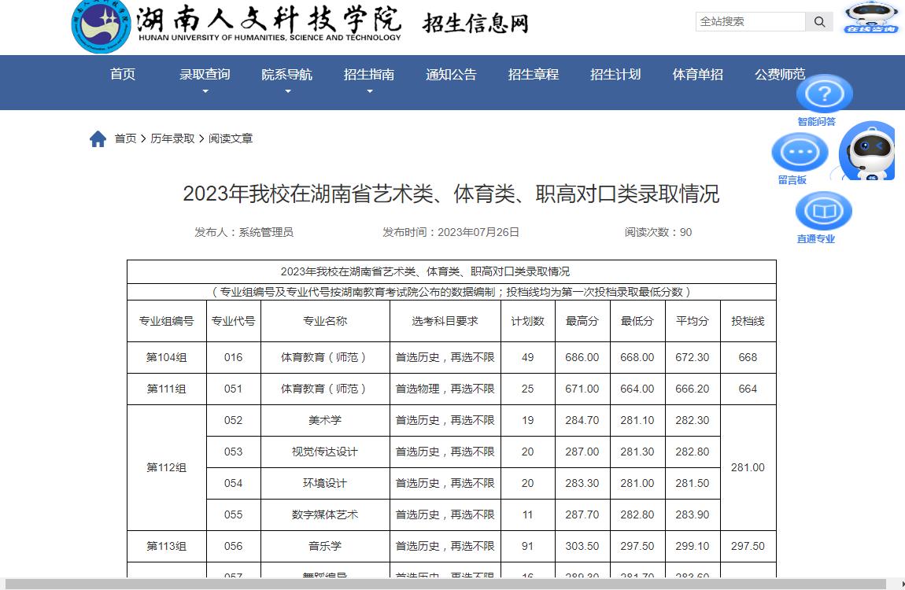Click 历年录取 breadcrumb link

coord(172,138)
